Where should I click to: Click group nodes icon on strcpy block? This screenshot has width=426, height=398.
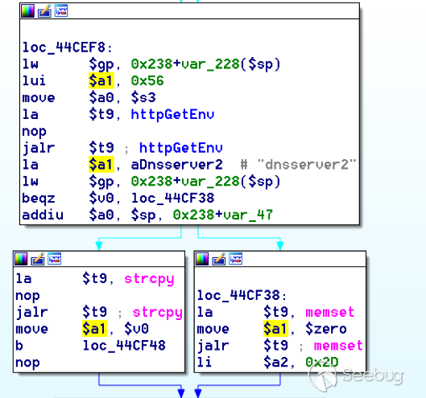54,259
